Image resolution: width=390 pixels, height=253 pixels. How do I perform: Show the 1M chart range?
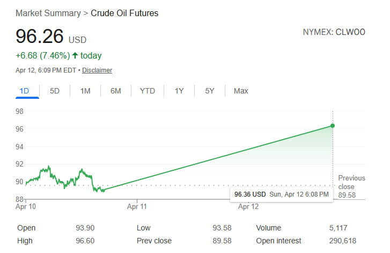[85, 91]
